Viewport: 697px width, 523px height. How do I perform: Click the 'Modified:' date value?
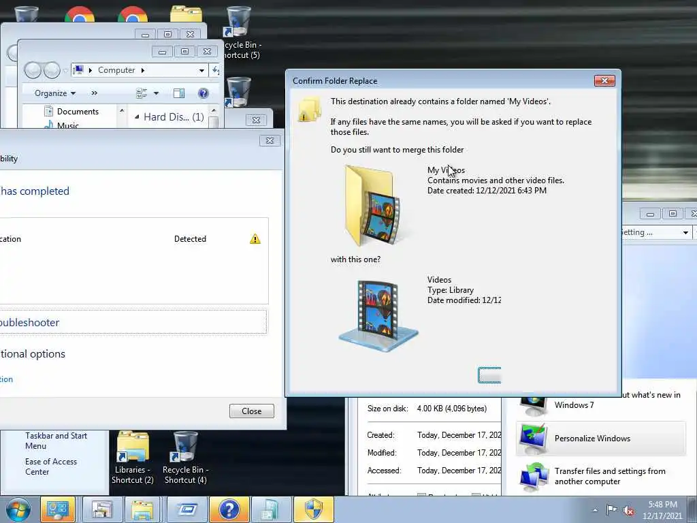(459, 453)
